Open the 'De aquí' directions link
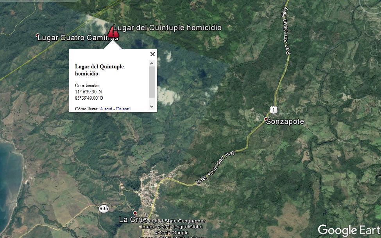The width and height of the screenshot is (381, 238). click(x=123, y=109)
